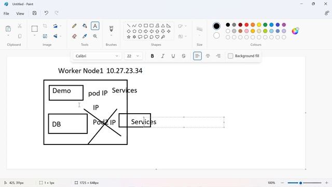Expand the Paste options arrow
This screenshot has height=187, width=332.
(x=8, y=35)
